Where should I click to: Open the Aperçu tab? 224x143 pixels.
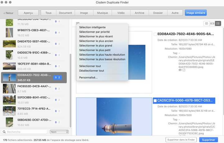coord(28,13)
